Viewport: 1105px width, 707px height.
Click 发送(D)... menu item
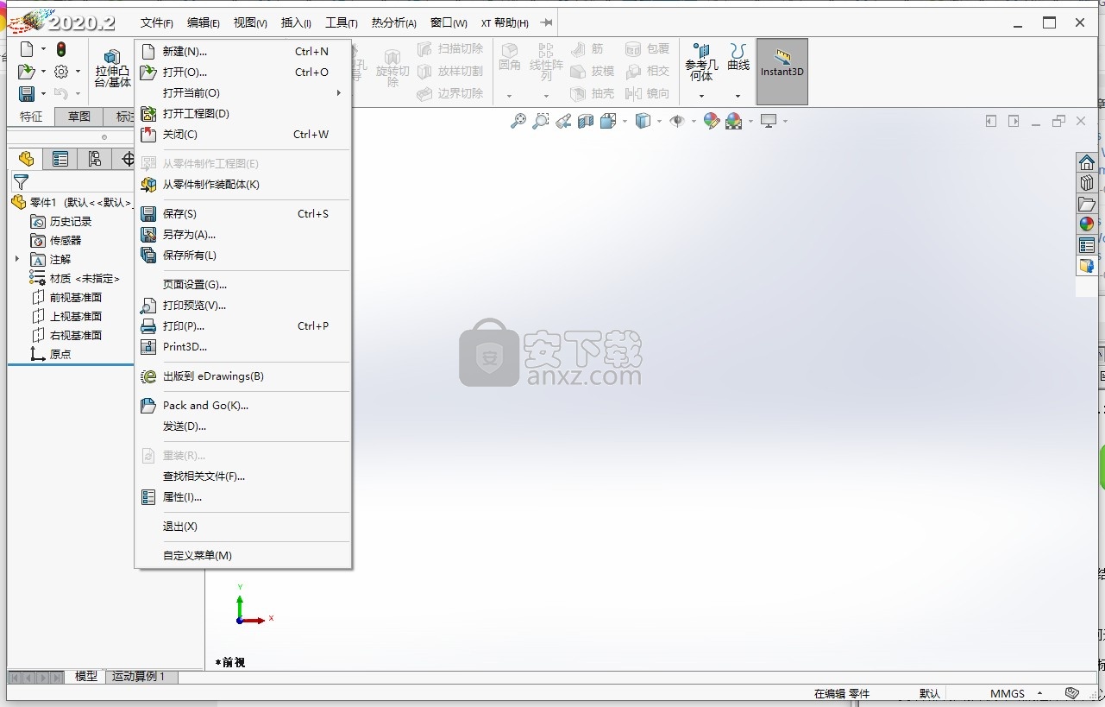coord(242,426)
